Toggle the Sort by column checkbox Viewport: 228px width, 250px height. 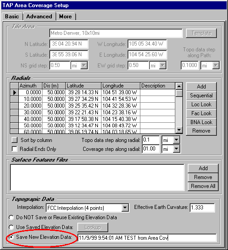point(14,140)
